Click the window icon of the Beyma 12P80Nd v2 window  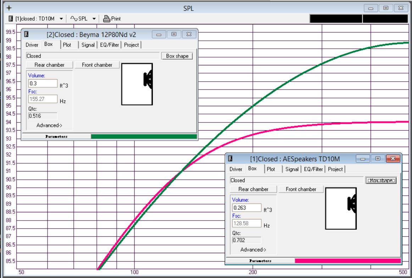tap(26, 34)
